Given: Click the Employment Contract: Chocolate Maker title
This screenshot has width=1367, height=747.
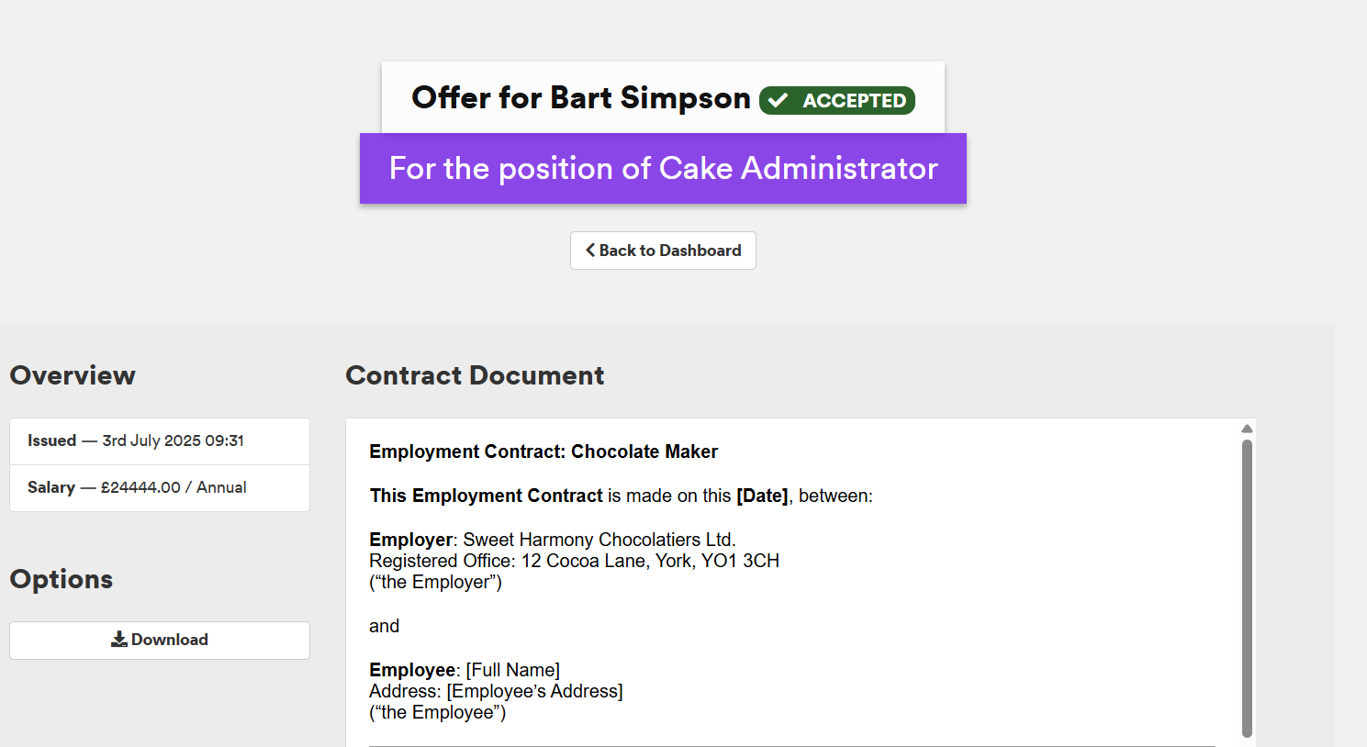Looking at the screenshot, I should [x=543, y=452].
